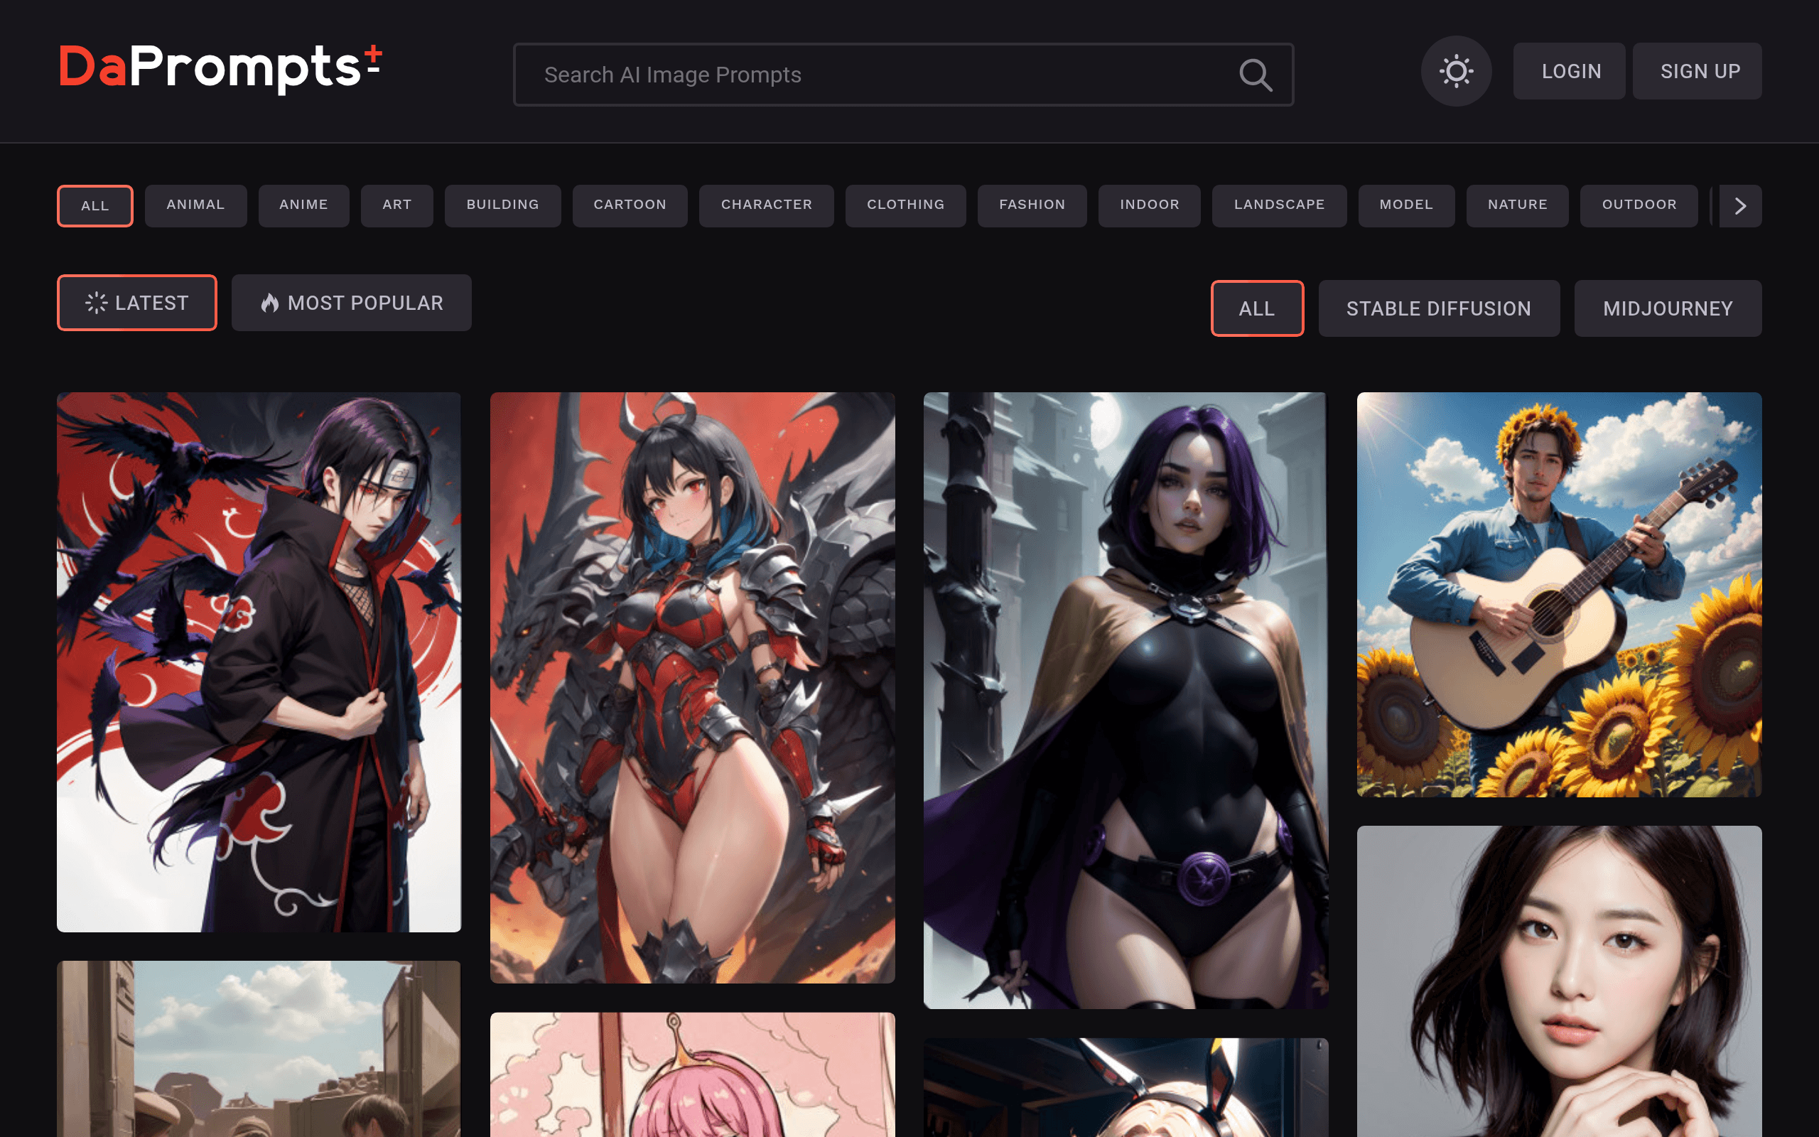Screen dimensions: 1819x1137
Task: Sort prompts by LATEST
Action: [x=137, y=303]
